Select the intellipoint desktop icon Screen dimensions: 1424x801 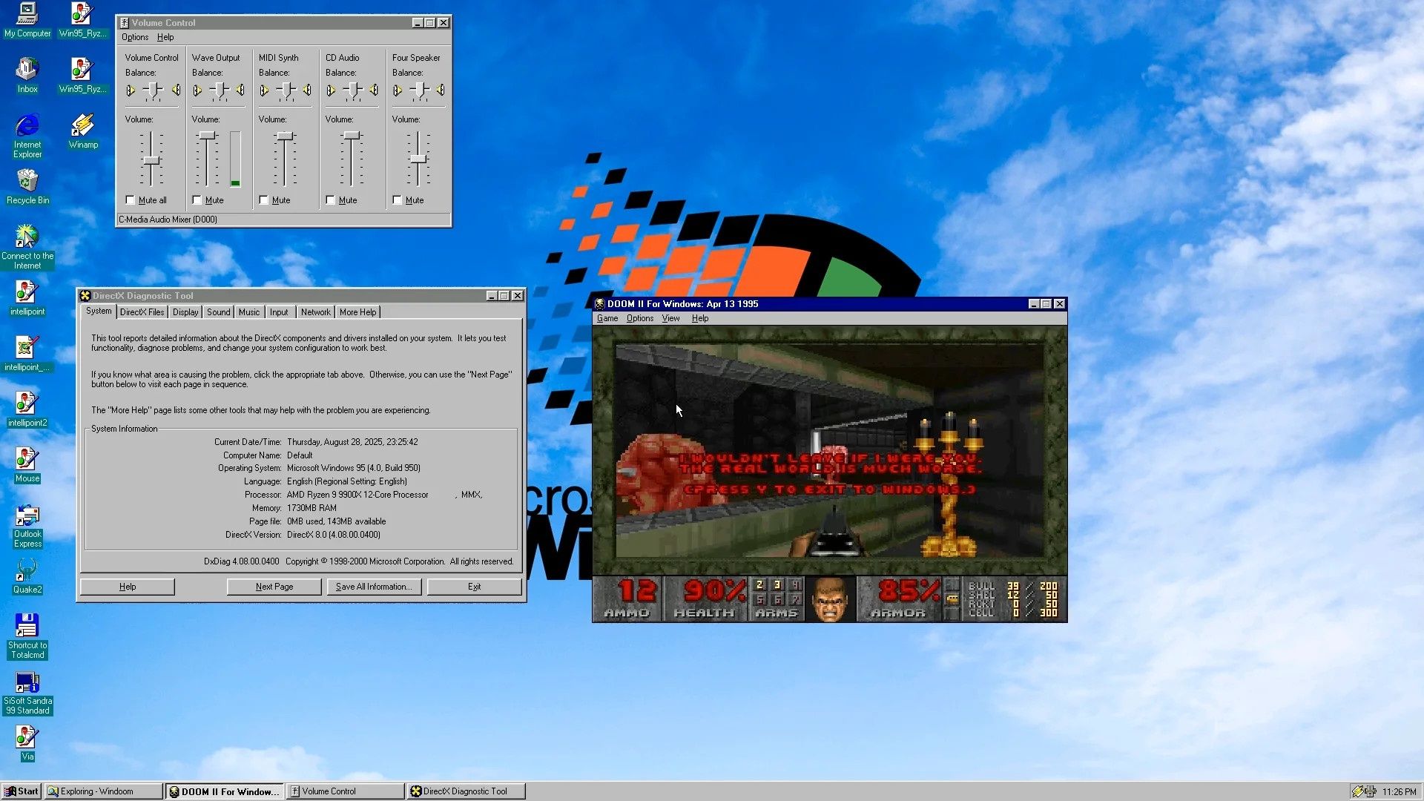[x=27, y=297]
